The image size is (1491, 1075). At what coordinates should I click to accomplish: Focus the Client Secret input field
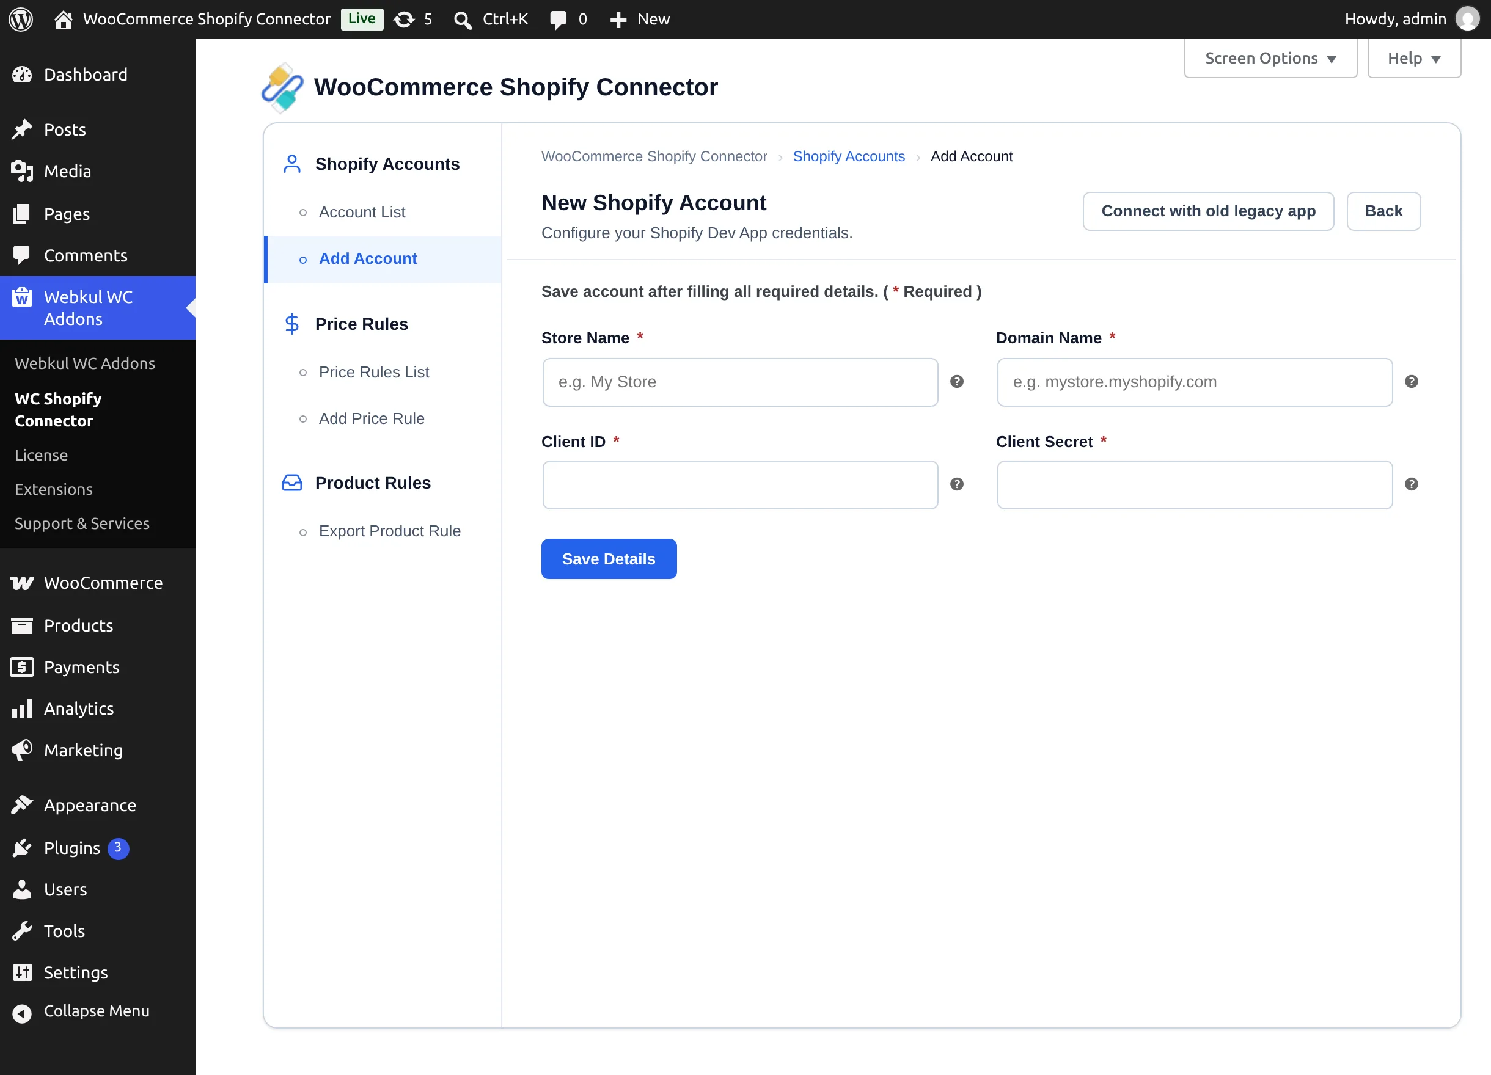tap(1195, 484)
